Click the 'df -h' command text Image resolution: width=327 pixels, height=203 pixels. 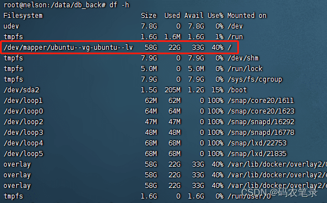pos(119,5)
